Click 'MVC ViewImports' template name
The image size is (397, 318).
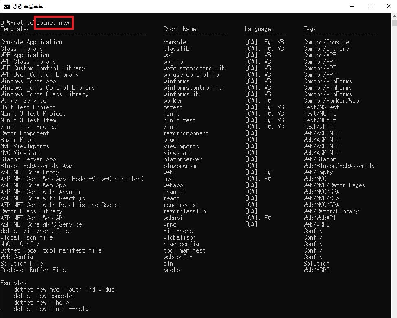click(25, 146)
